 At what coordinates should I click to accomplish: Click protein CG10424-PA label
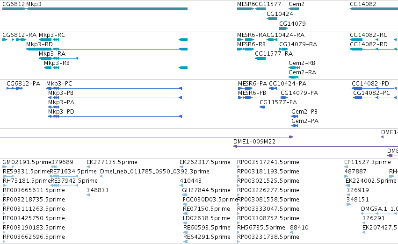pos(288,84)
